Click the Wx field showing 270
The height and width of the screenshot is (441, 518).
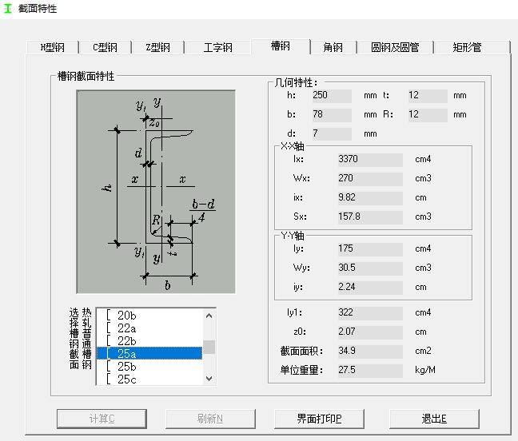click(370, 178)
